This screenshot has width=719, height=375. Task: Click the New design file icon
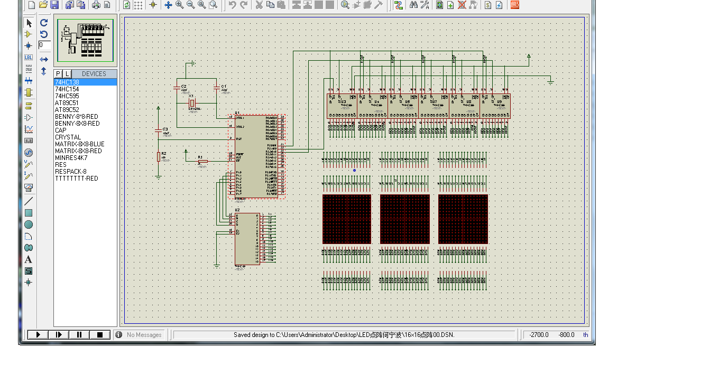[x=32, y=5]
